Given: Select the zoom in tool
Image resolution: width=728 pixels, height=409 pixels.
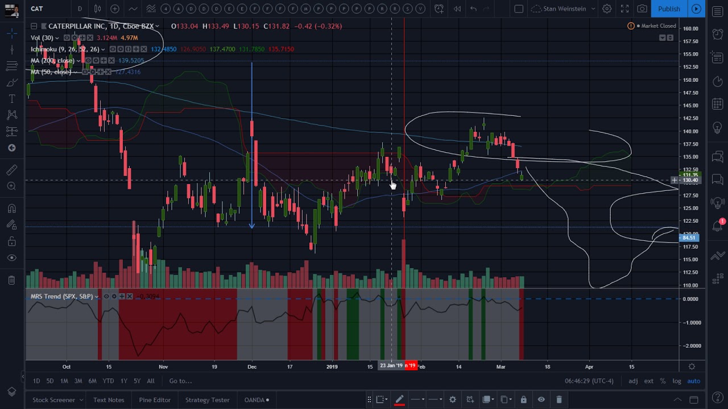Looking at the screenshot, I should tap(11, 186).
